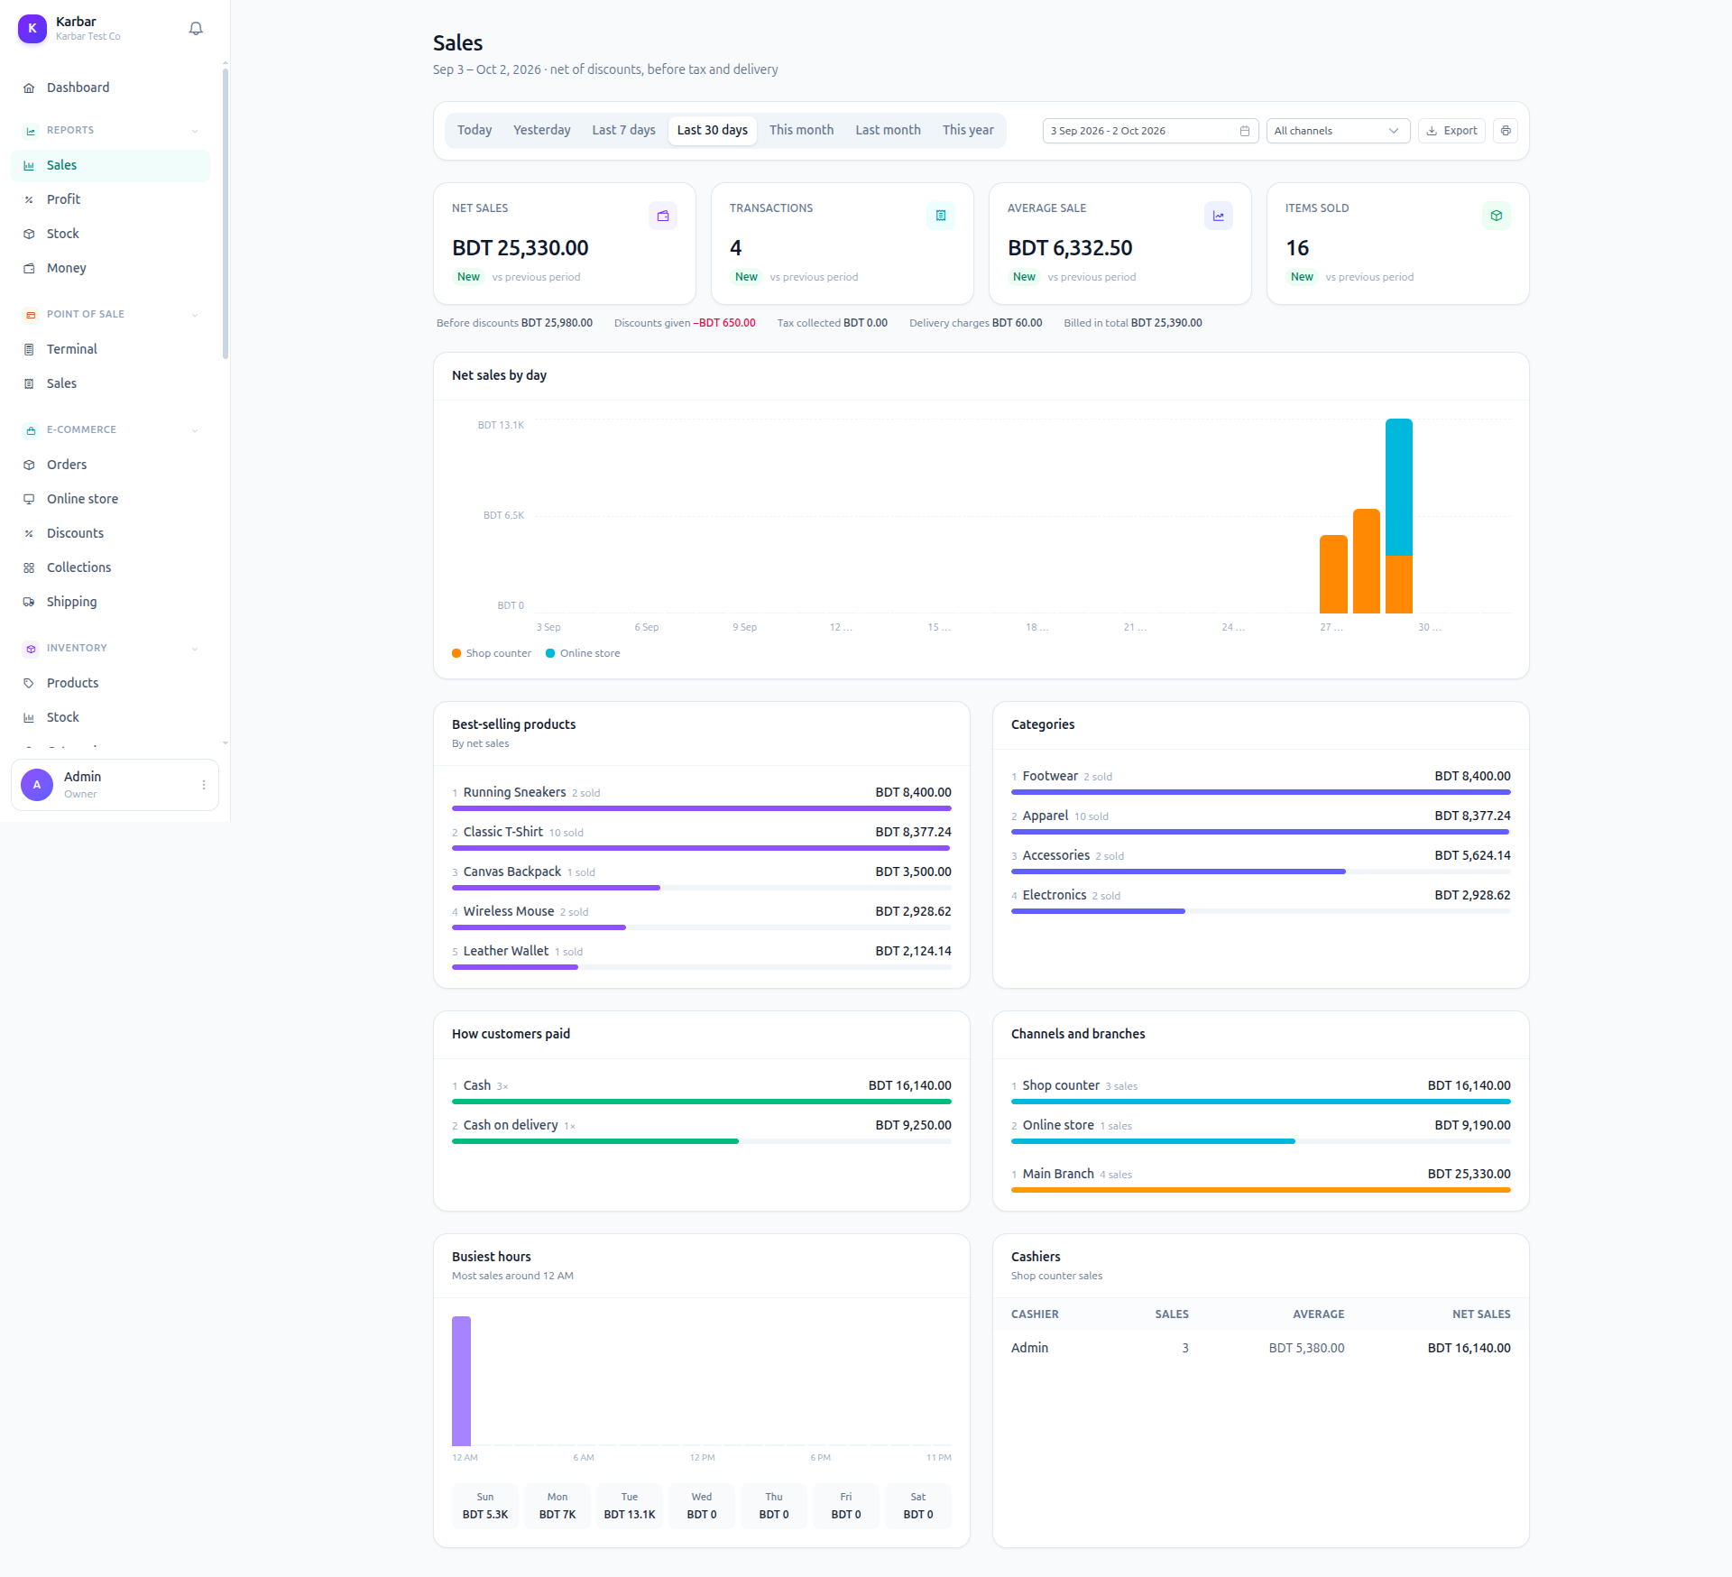Image resolution: width=1732 pixels, height=1577 pixels.
Task: Toggle Online store legend series
Action: coord(583,653)
